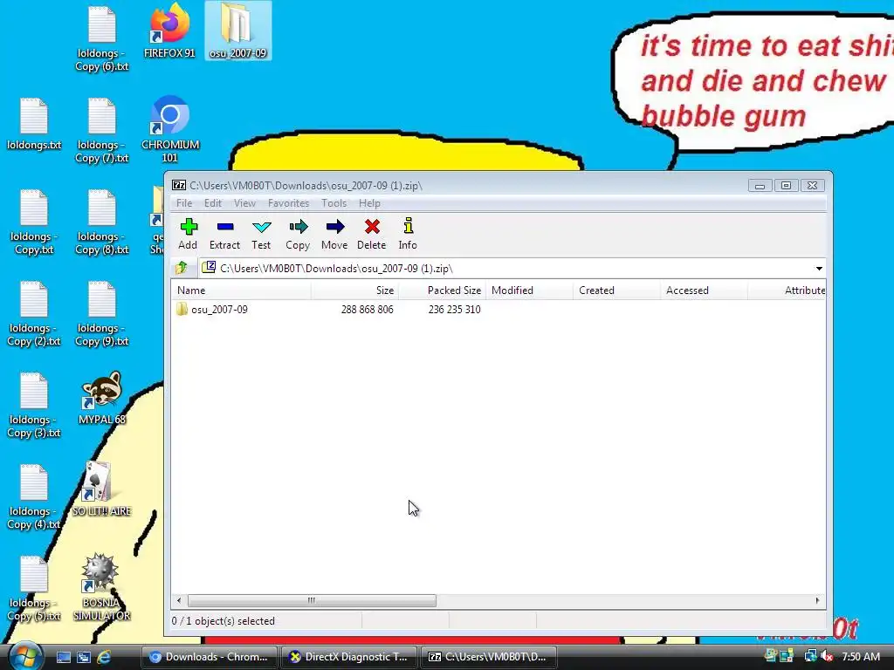Select the SO LIT!! AIRE shortcut
The image size is (894, 670).
click(x=101, y=490)
